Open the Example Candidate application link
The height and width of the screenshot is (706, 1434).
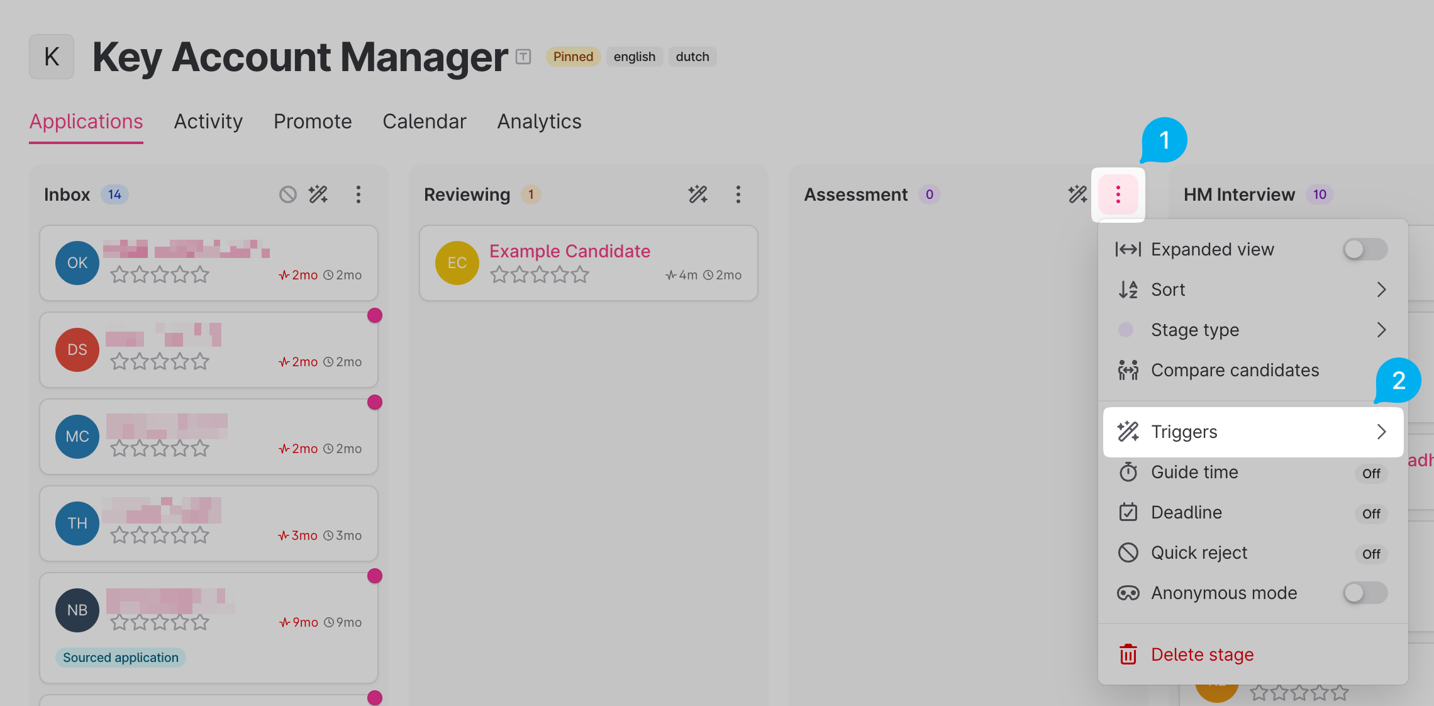[569, 251]
